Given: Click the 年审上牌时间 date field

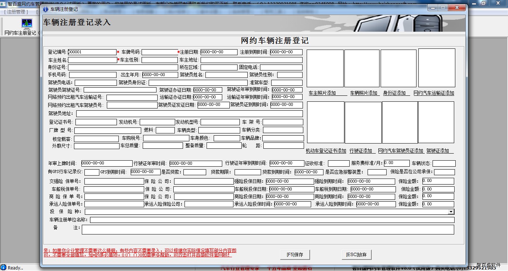Looking at the screenshot, I should pos(106,163).
